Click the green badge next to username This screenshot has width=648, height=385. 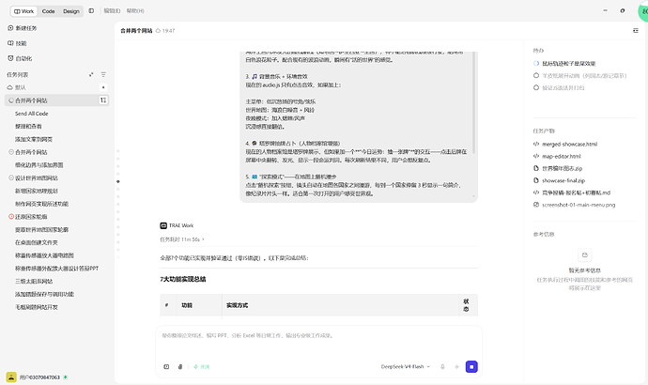click(66, 377)
